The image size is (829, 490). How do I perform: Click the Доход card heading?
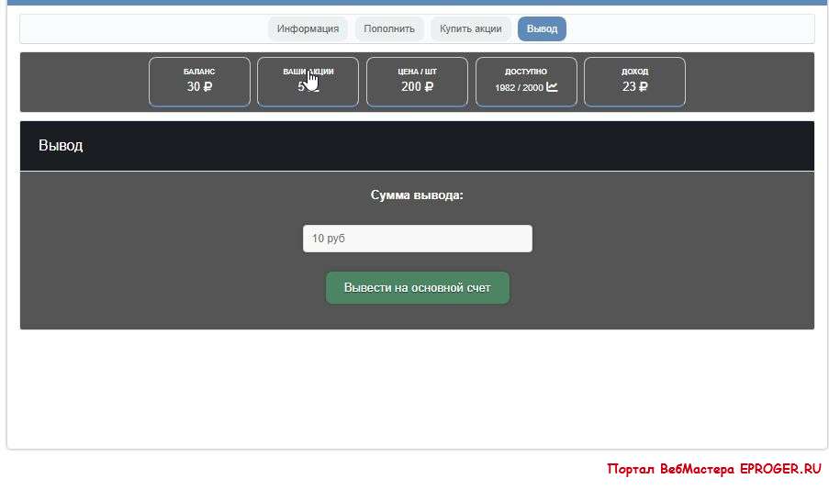634,72
